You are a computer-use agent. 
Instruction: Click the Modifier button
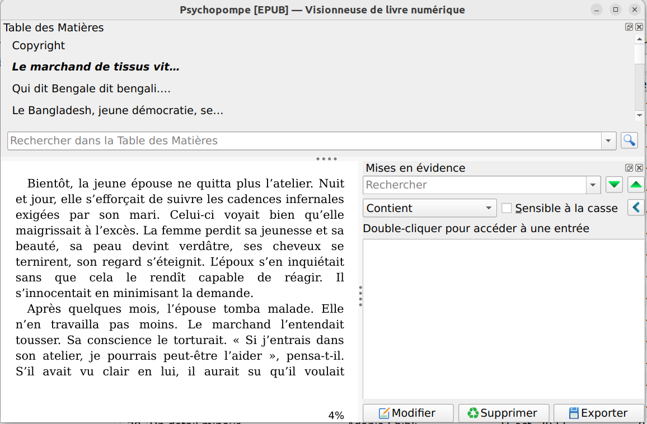(407, 413)
